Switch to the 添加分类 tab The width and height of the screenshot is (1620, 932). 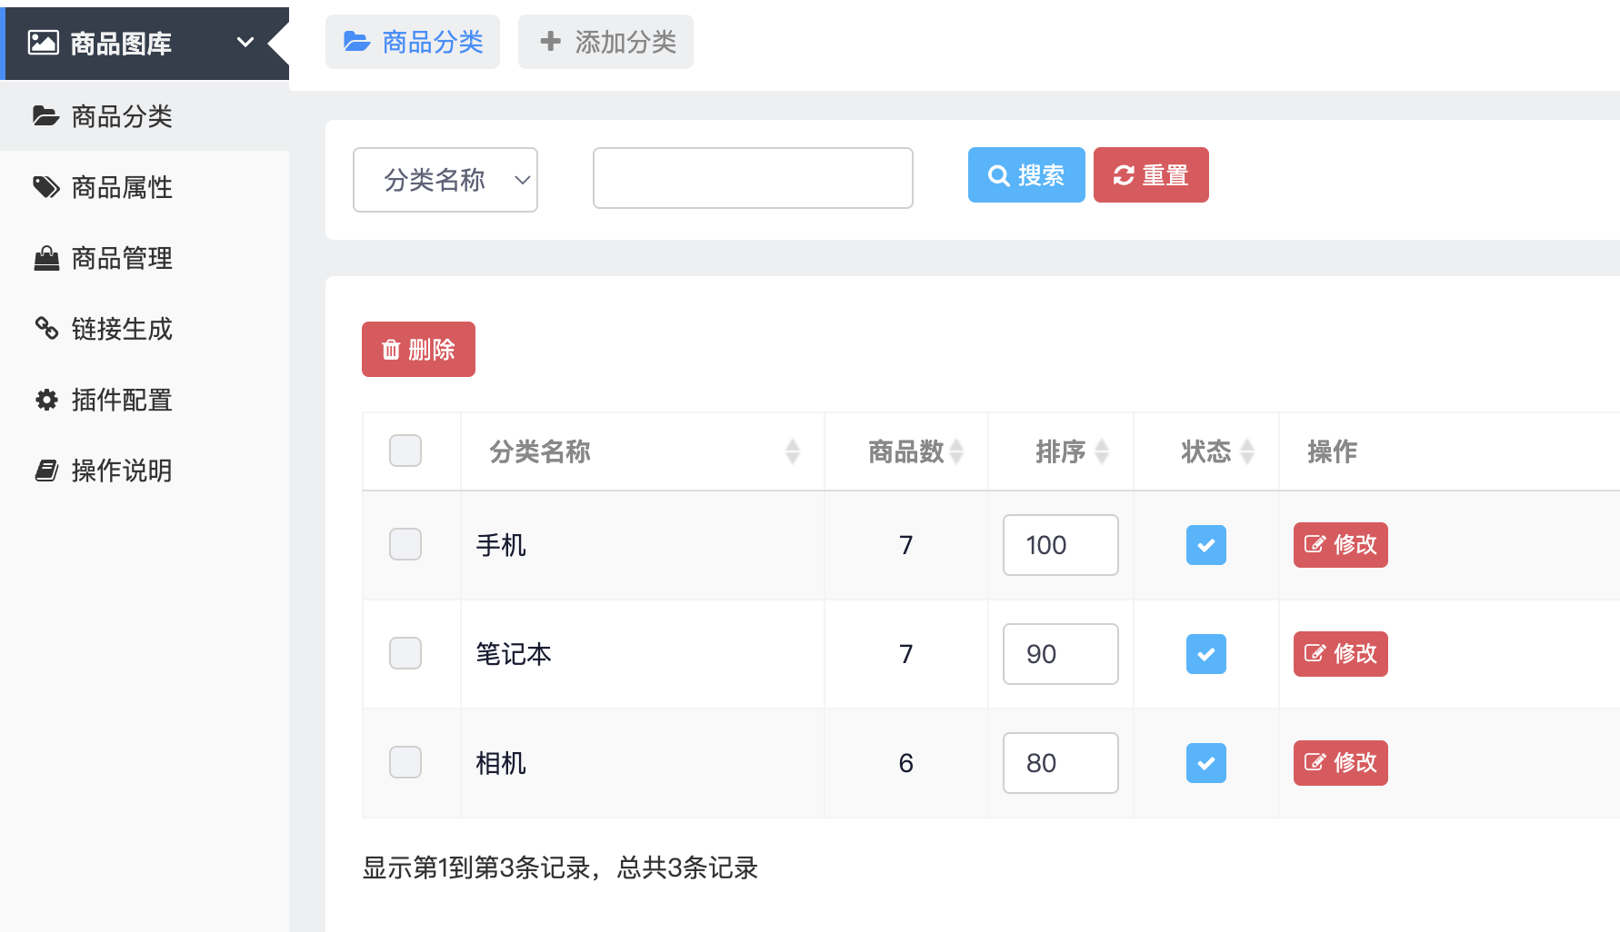(605, 42)
